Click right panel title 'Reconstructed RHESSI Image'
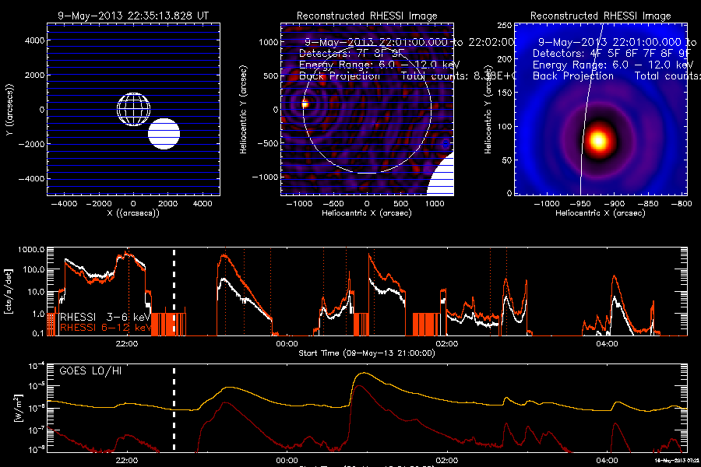This screenshot has height=467, width=701. coord(601,16)
